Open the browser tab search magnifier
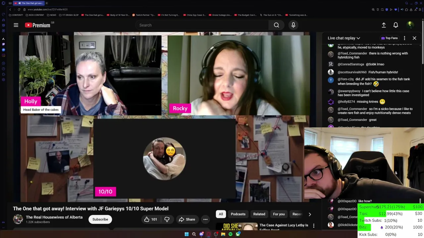Image resolution: width=424 pixels, height=238 pixels. (406, 3)
